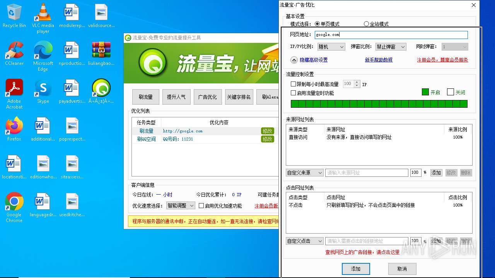Select the siteassess... image file icon
The image size is (495, 278).
pos(72,167)
